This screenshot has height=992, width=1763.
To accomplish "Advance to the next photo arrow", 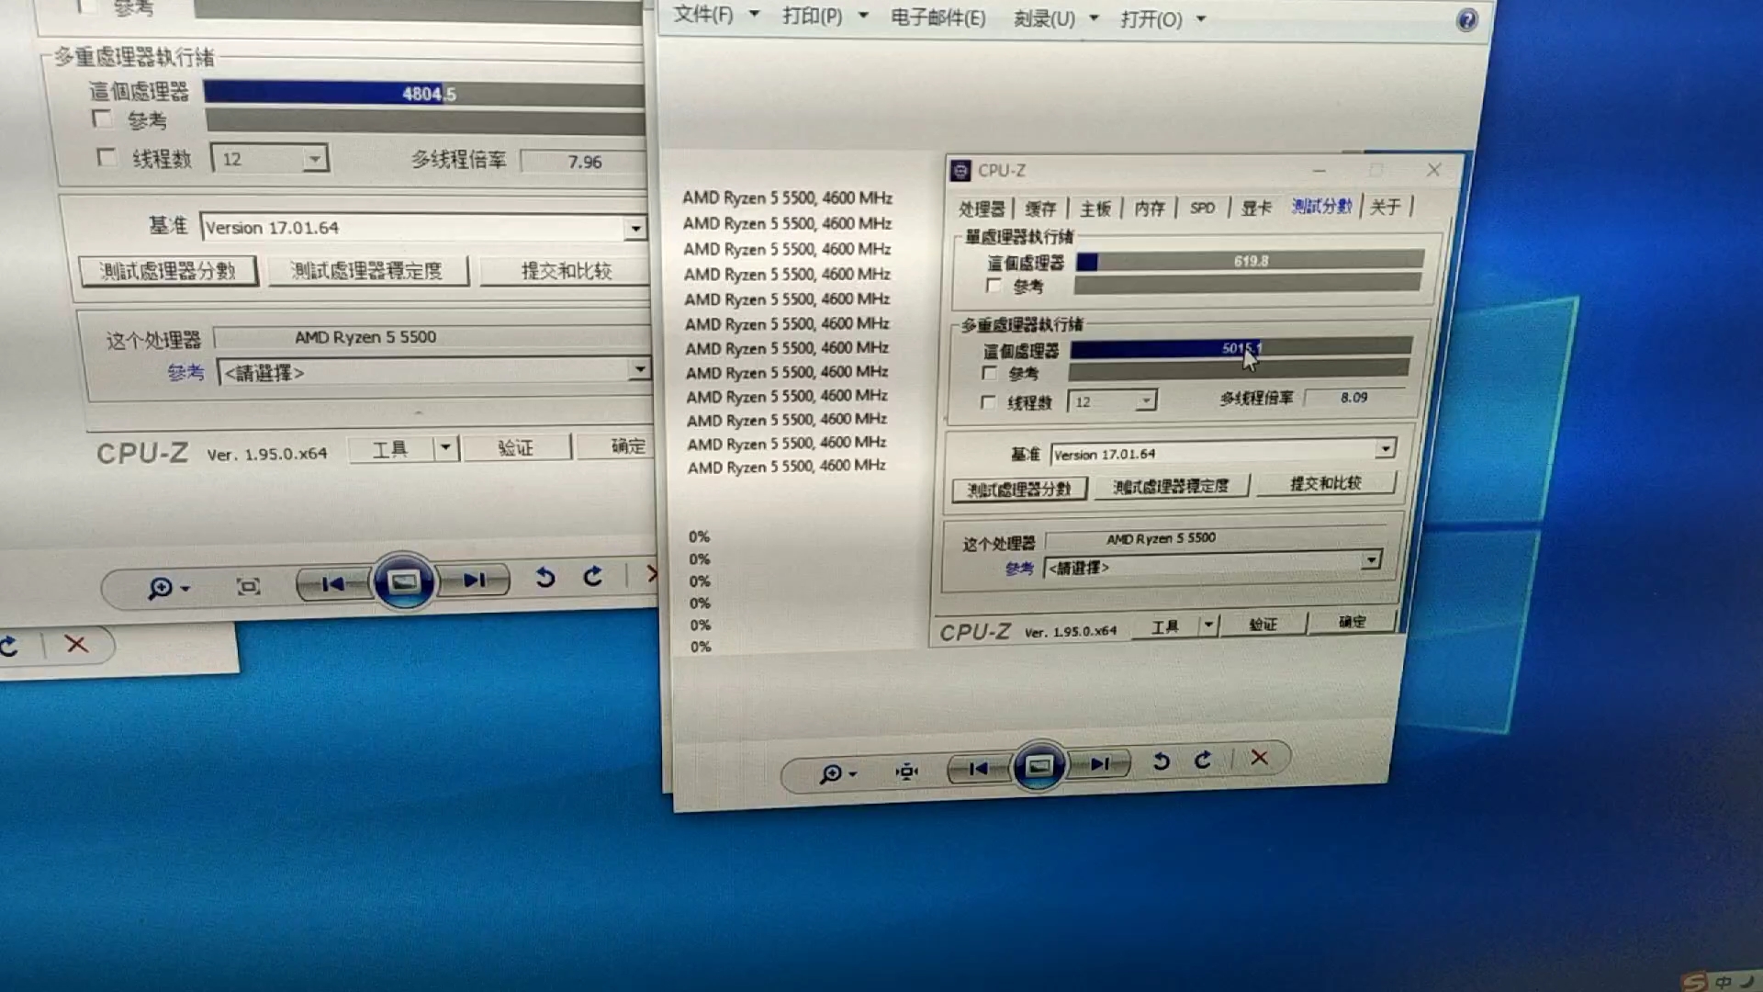I will [1102, 765].
